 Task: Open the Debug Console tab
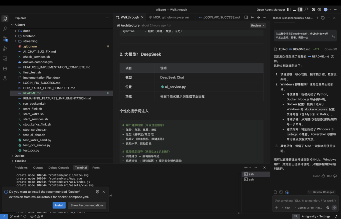click(x=59, y=168)
